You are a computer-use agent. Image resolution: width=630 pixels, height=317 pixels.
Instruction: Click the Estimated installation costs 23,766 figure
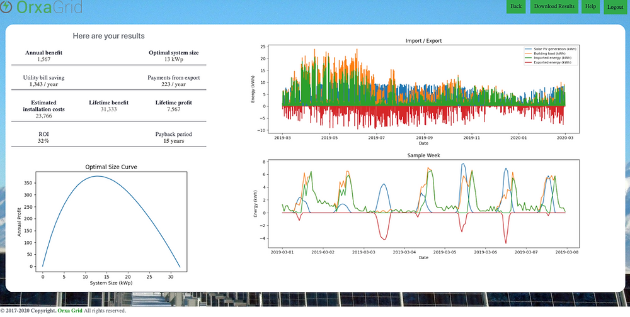pyautogui.click(x=43, y=116)
